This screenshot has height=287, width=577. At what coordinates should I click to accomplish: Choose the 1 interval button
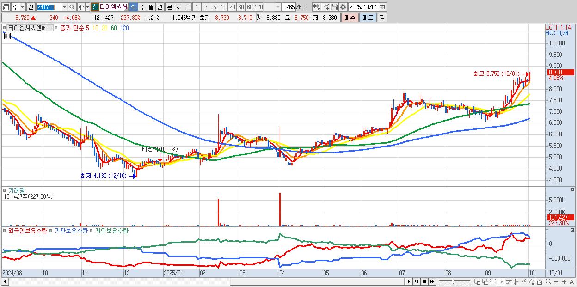[x=197, y=7]
